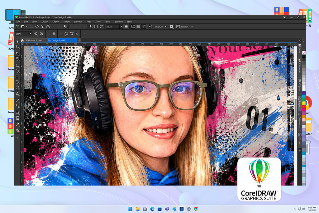Image resolution: width=319 pixels, height=213 pixels.
Task: Pick the yellow palette swatch
Action: 304,103
